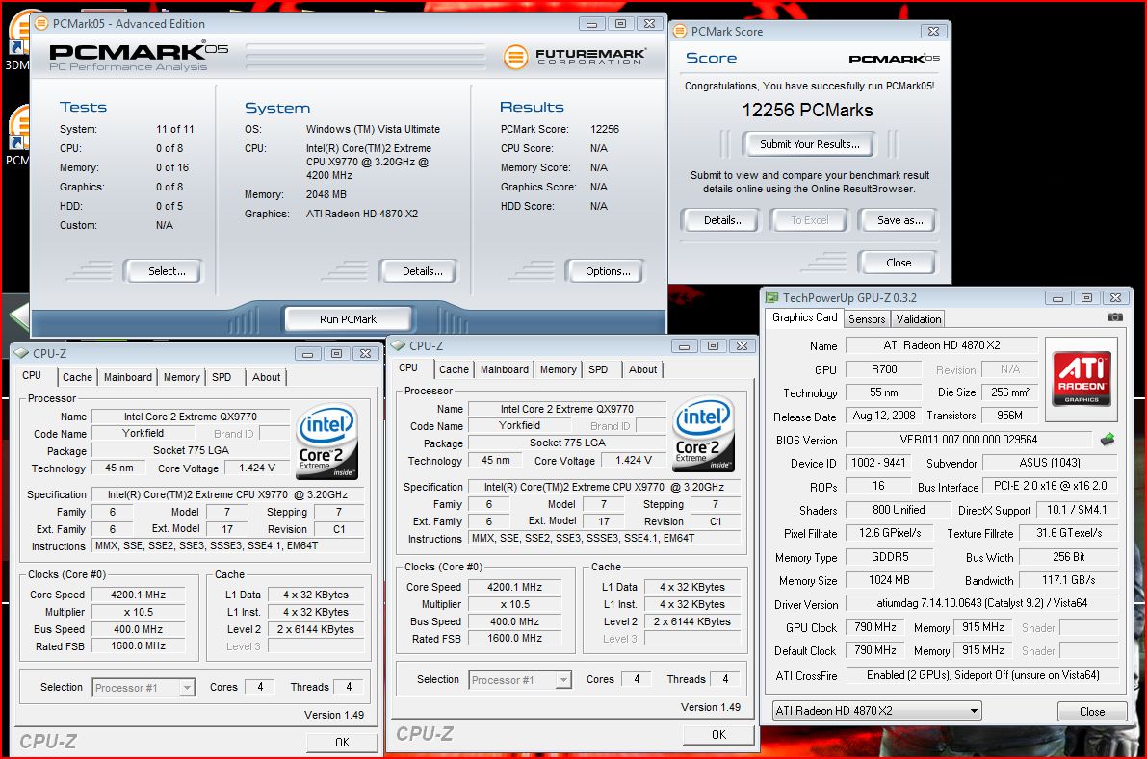Click Save as... button in Score window
The height and width of the screenshot is (759, 1147).
pyautogui.click(x=900, y=220)
